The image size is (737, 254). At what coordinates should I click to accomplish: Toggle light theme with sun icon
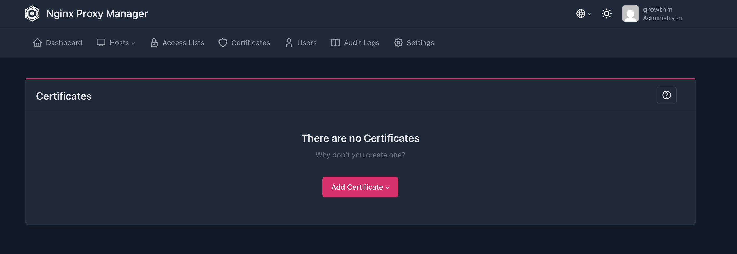(x=607, y=14)
